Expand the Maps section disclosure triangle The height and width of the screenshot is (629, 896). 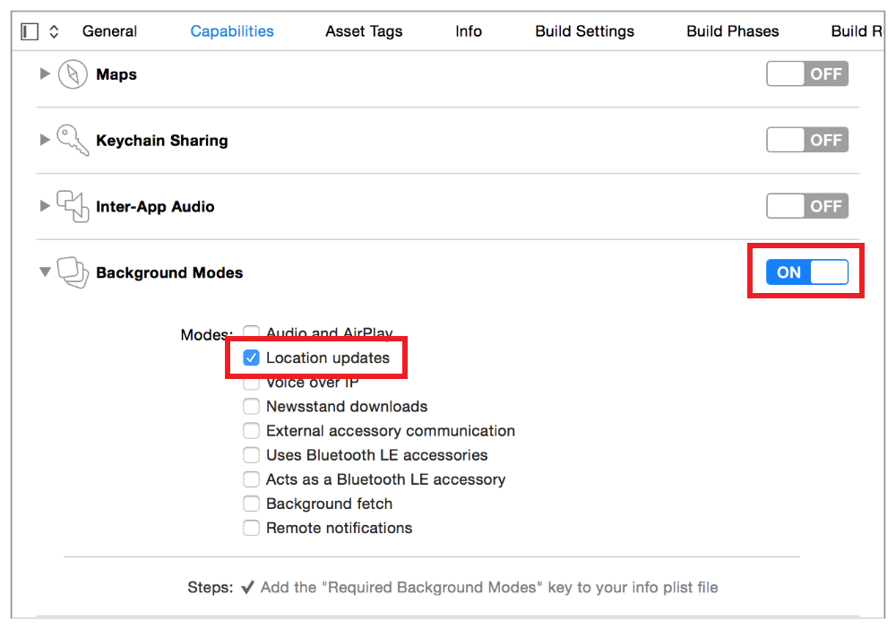tap(45, 74)
